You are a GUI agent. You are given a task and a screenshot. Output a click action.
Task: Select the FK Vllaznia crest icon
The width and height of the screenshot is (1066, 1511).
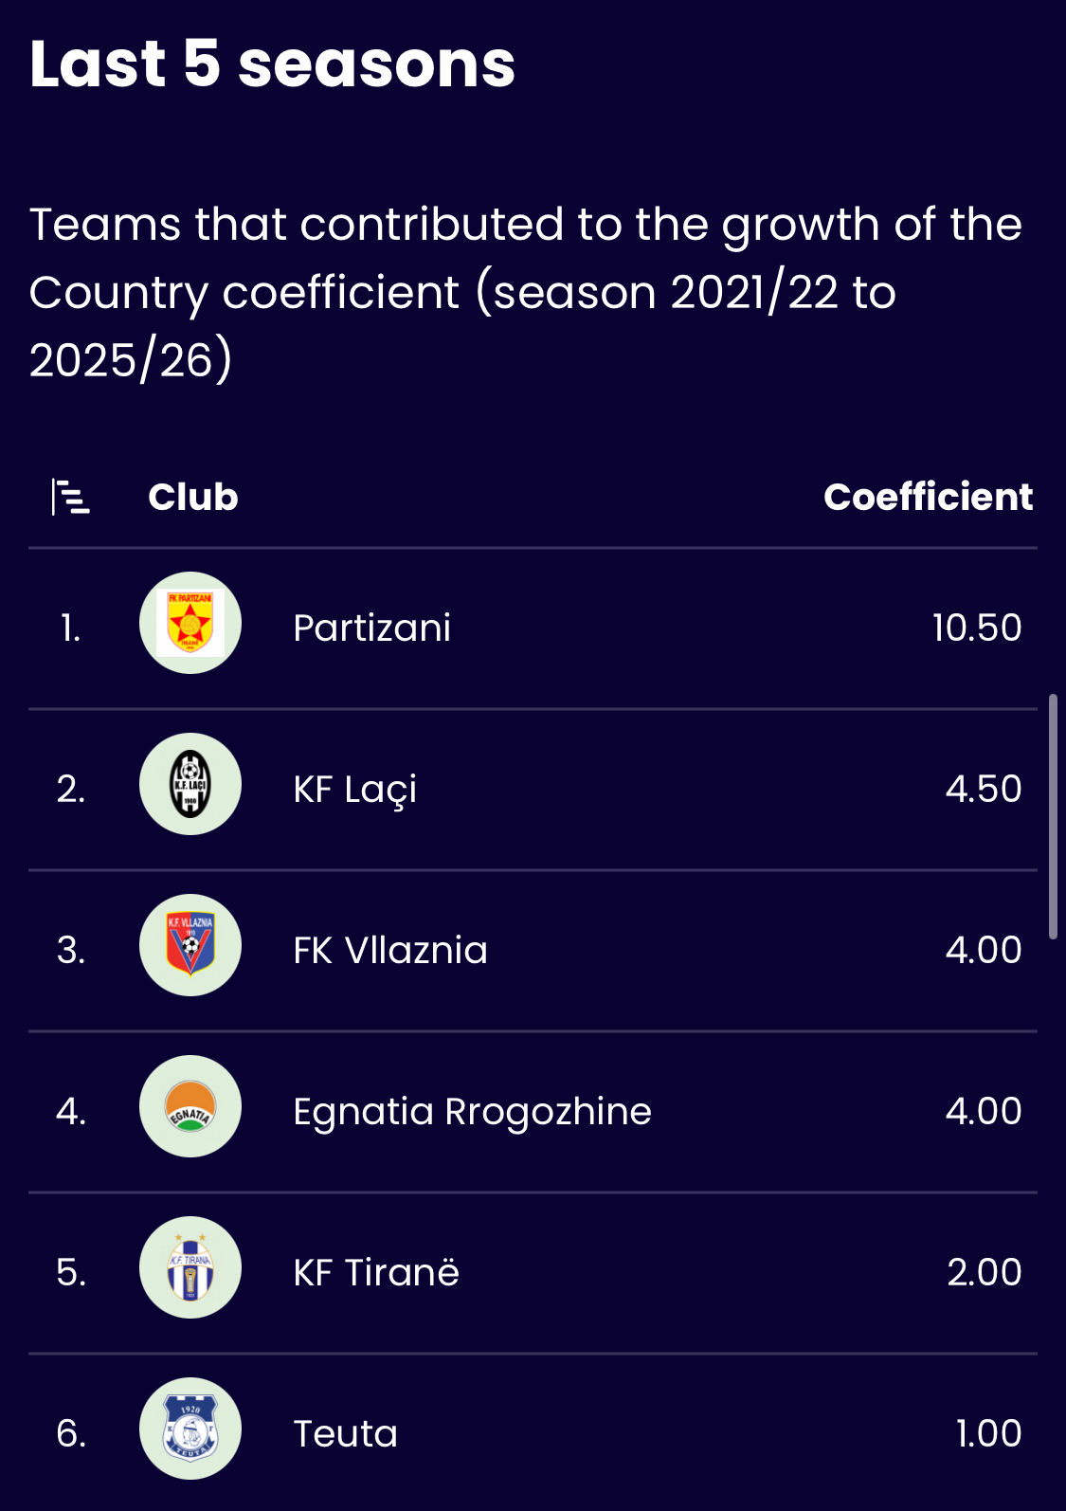(190, 945)
